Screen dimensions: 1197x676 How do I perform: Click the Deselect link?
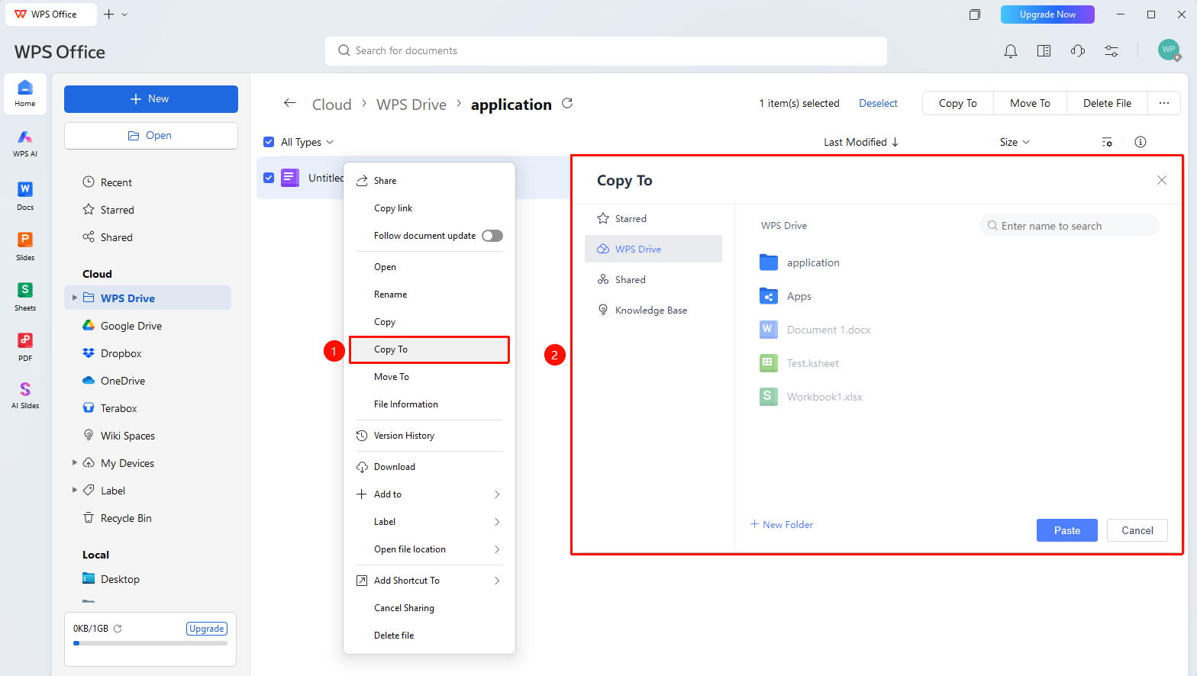(x=878, y=103)
